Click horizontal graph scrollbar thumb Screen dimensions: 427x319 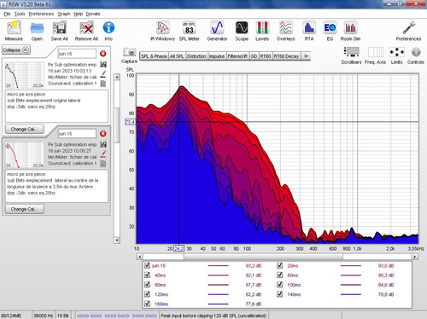click(x=263, y=257)
